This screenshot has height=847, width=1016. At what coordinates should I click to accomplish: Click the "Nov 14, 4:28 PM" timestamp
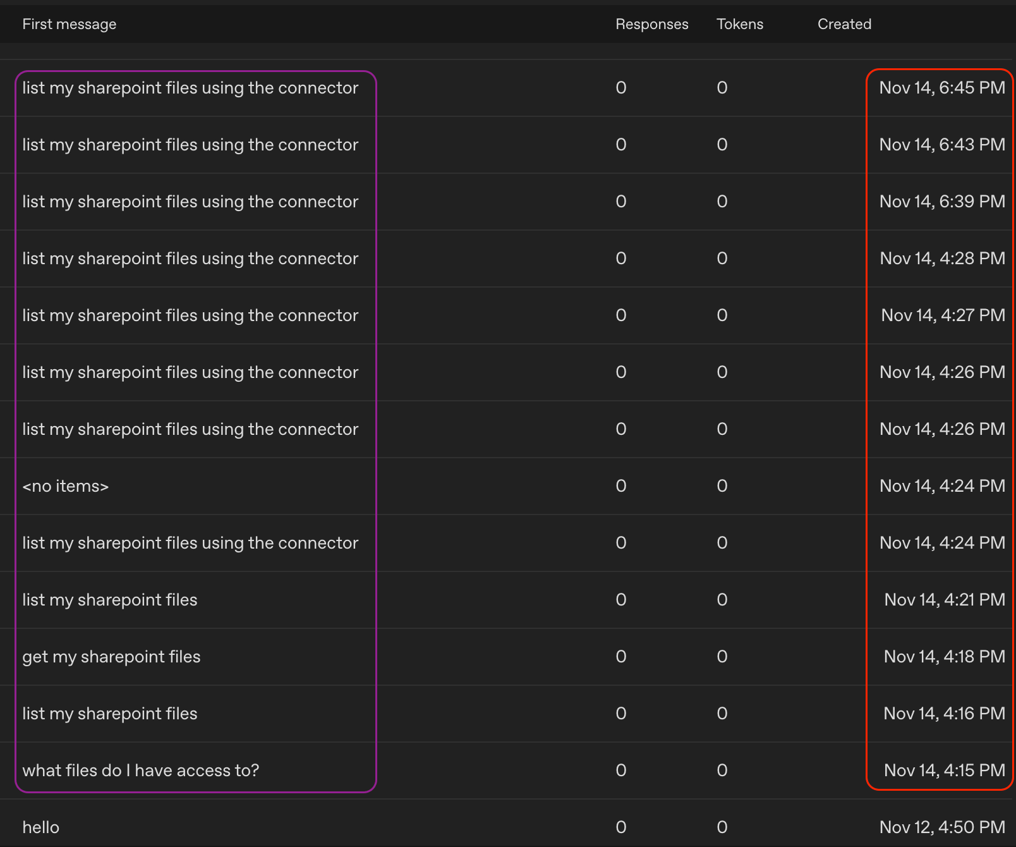click(x=942, y=259)
